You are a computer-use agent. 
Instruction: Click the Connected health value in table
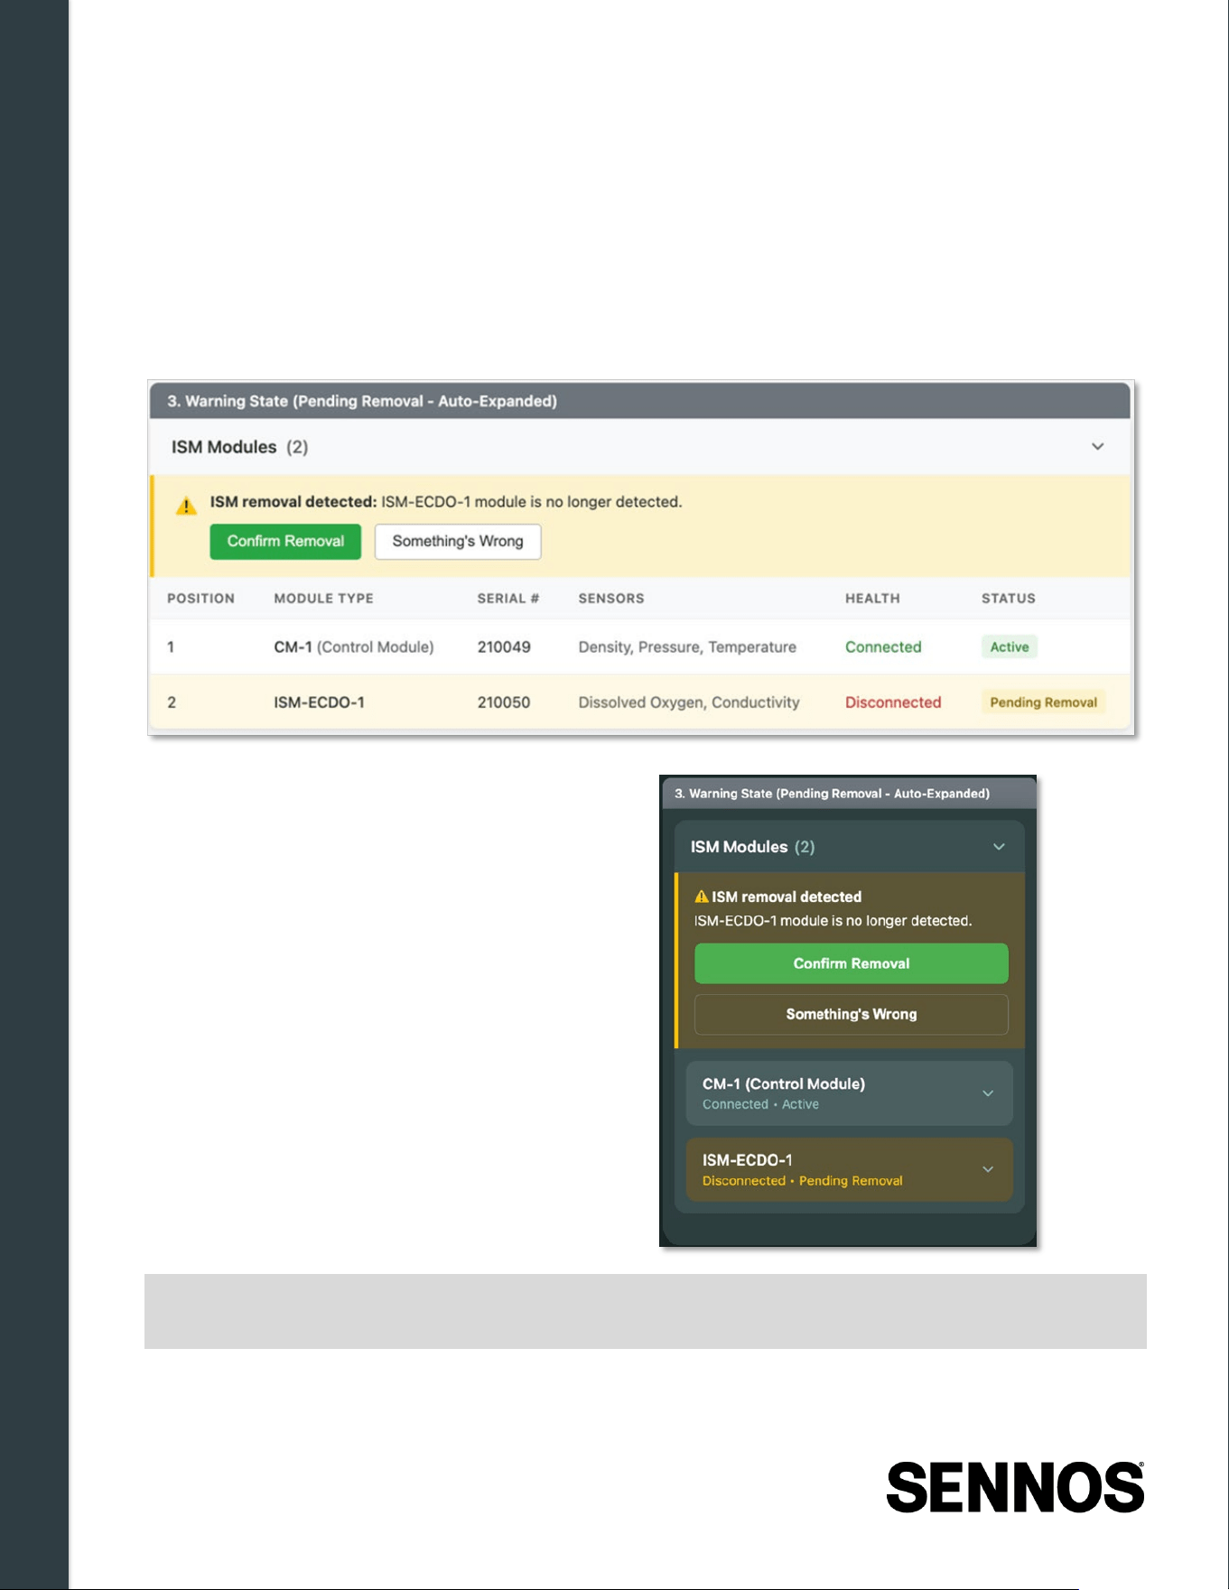pyautogui.click(x=883, y=647)
